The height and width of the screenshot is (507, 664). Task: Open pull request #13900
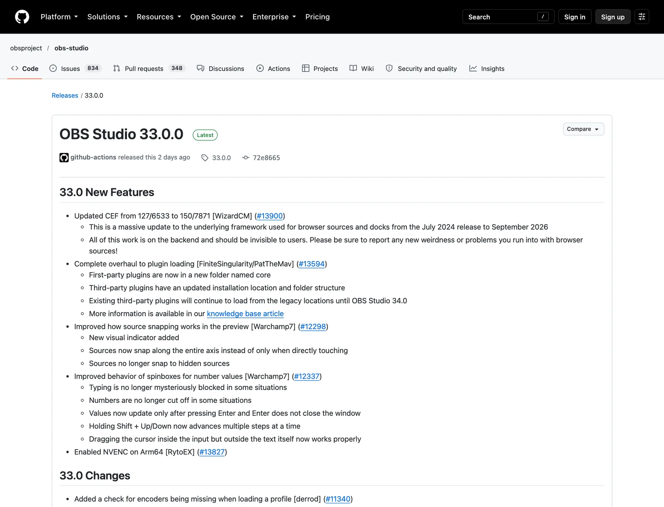[270, 216]
